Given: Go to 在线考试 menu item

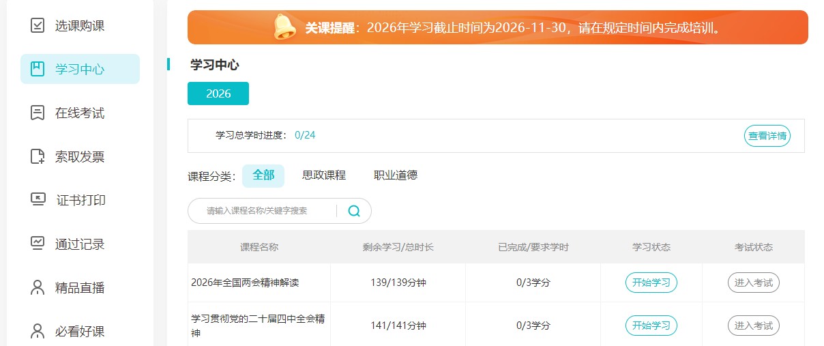Looking at the screenshot, I should coord(80,113).
